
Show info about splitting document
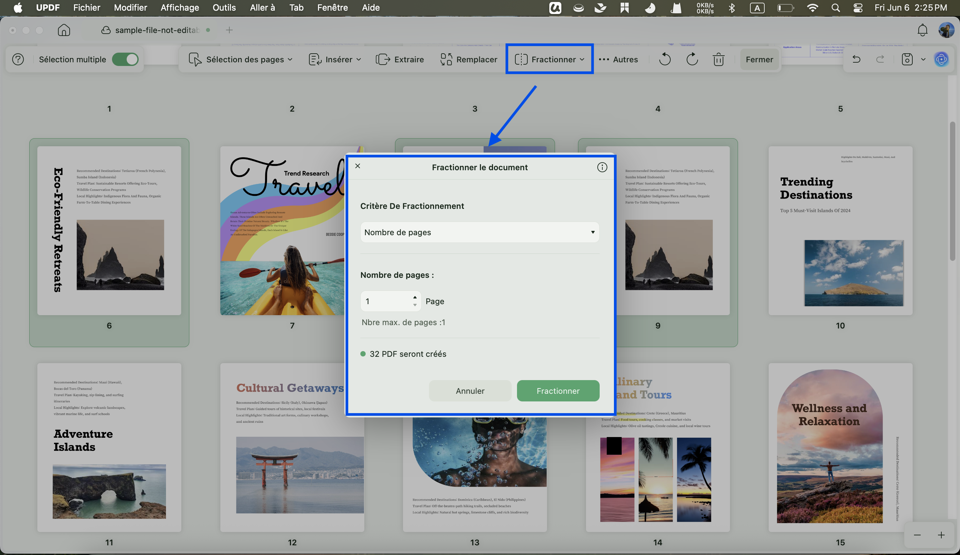click(x=602, y=167)
